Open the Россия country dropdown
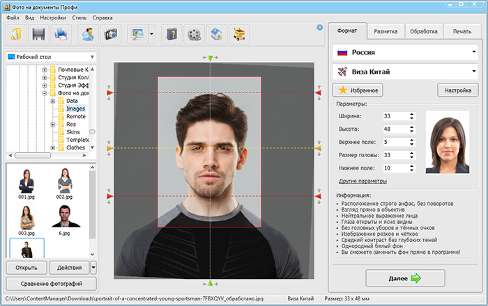 click(405, 52)
